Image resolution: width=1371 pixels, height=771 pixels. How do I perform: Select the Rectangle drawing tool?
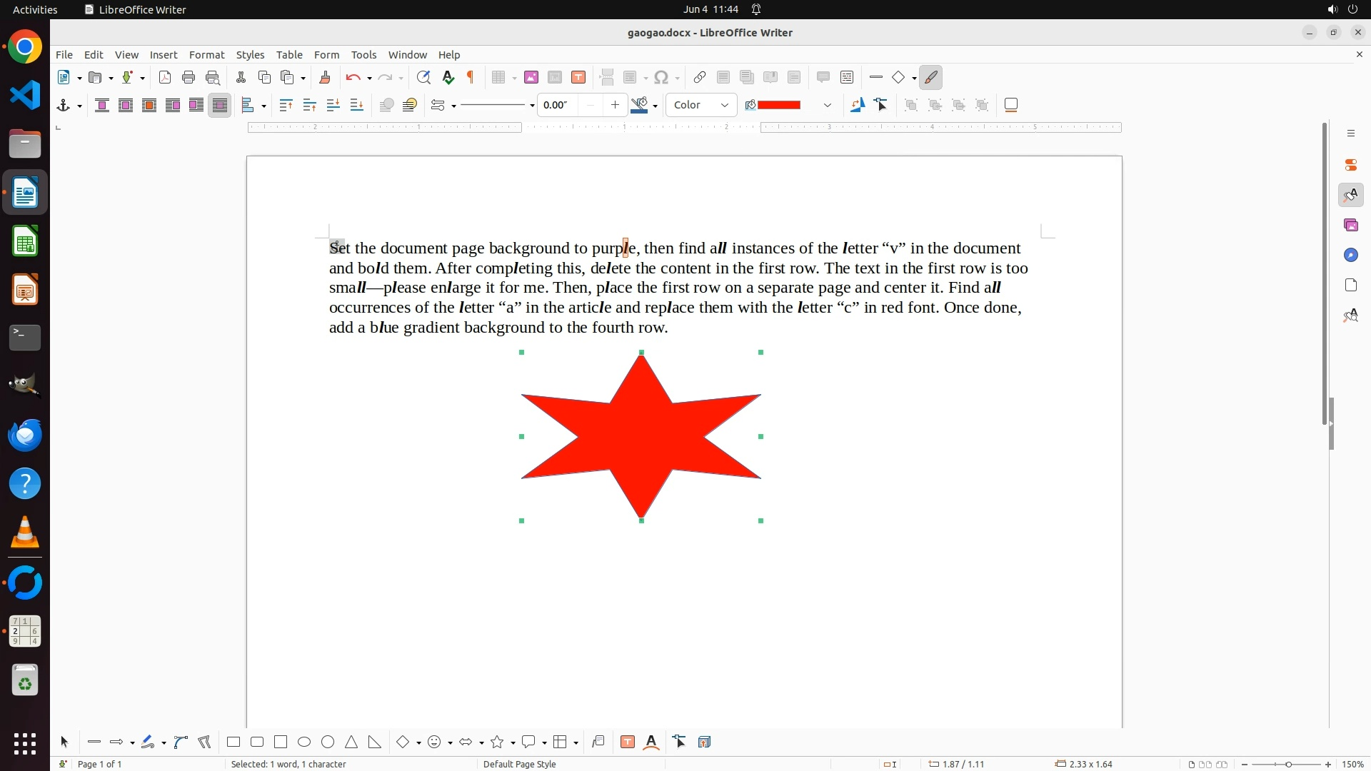[x=233, y=742]
